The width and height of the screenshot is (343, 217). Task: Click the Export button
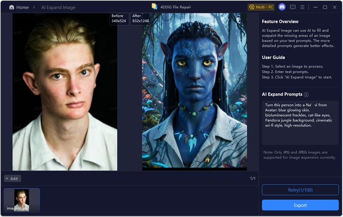point(300,205)
